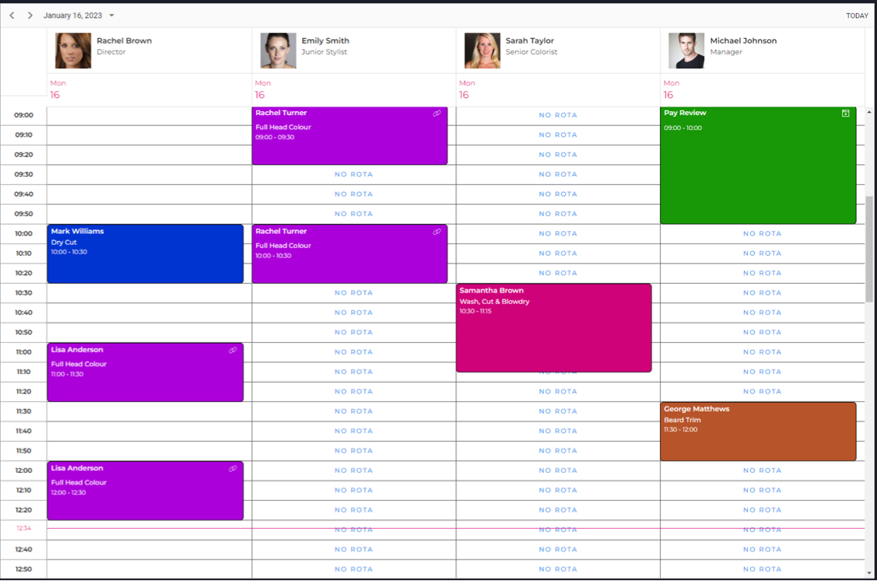
Task: Click the TODAY button
Action: click(857, 15)
